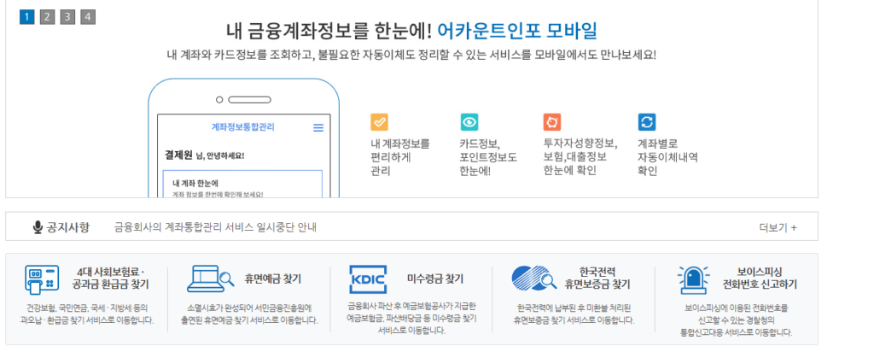This screenshot has width=874, height=352.
Task: Click the orange checkmark account-info icon
Action: (379, 121)
